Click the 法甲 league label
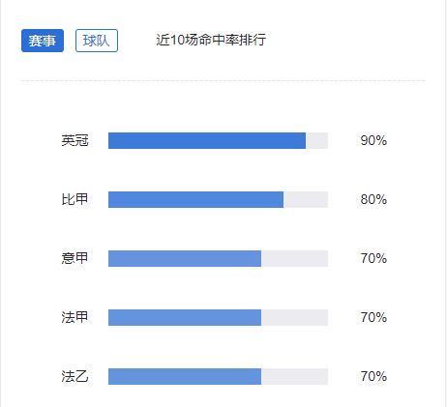Image resolution: width=447 pixels, height=407 pixels. pos(74,317)
